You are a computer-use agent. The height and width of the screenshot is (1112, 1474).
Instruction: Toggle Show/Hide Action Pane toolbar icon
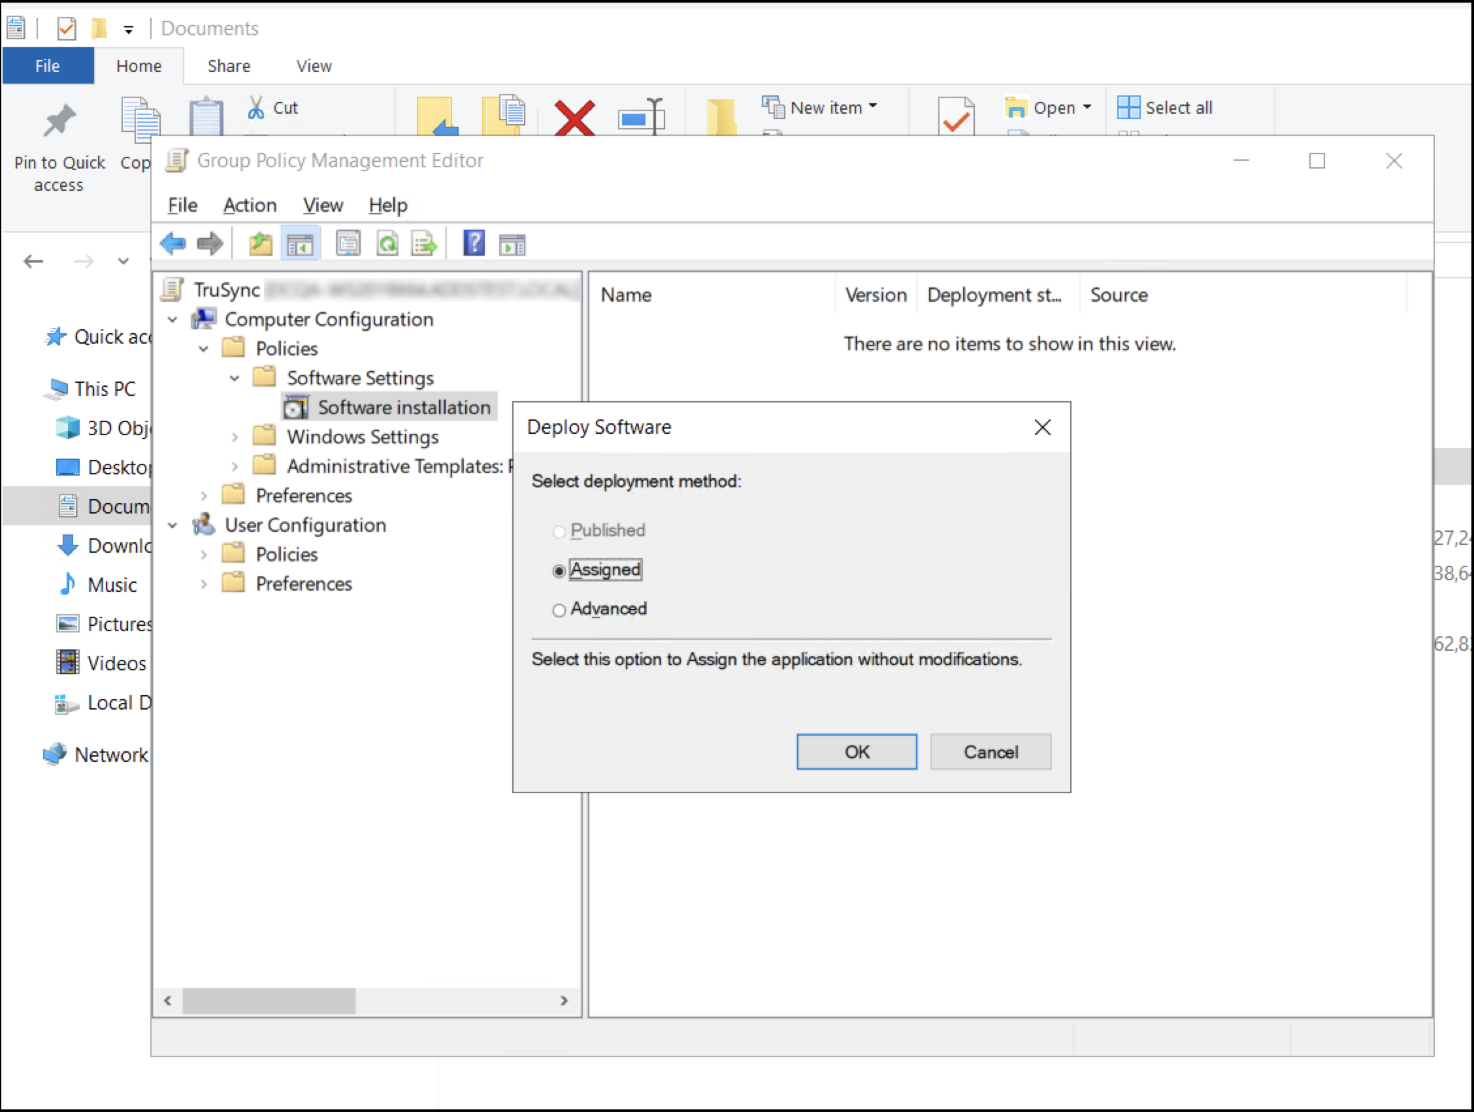pos(512,244)
